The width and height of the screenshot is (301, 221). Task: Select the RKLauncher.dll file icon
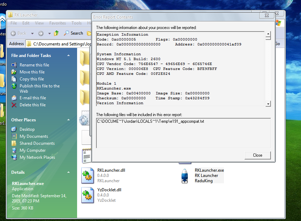point(88,176)
